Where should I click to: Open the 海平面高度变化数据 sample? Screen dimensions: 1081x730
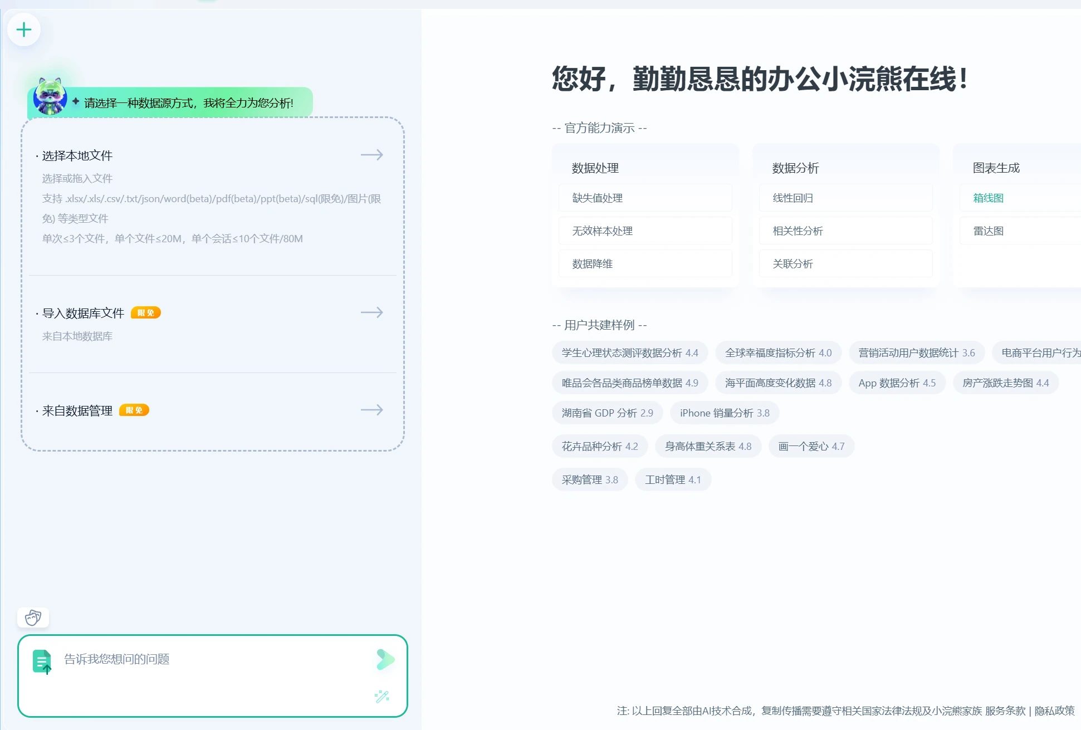click(x=778, y=383)
